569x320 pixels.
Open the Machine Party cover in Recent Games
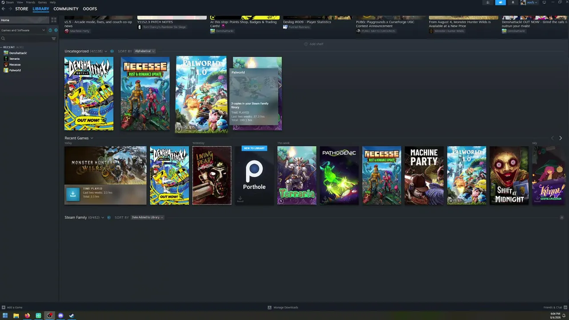click(424, 176)
